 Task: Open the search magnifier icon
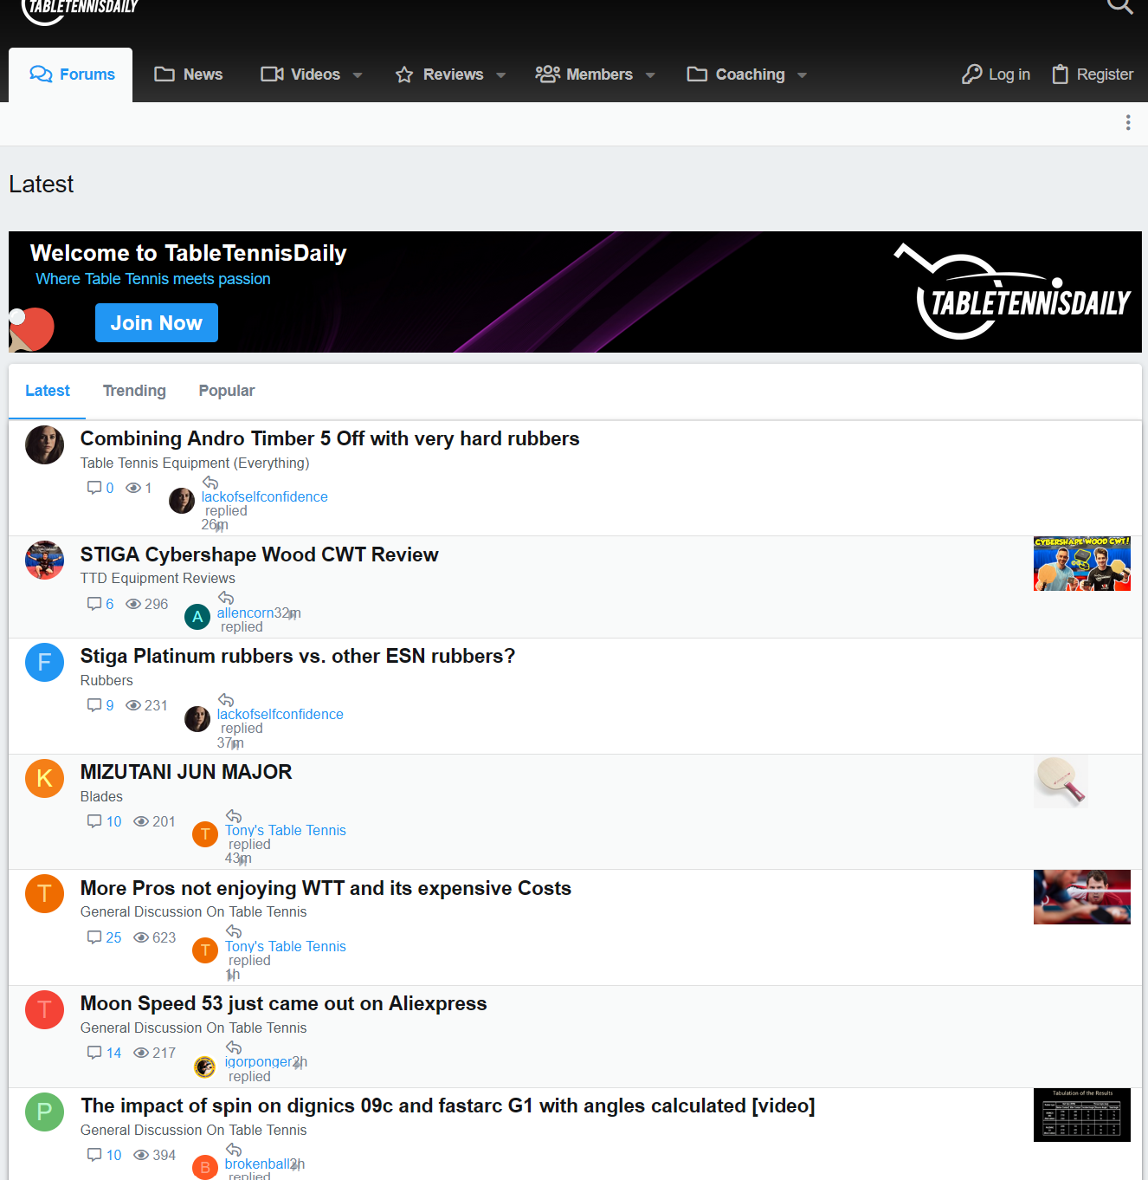(1119, 4)
